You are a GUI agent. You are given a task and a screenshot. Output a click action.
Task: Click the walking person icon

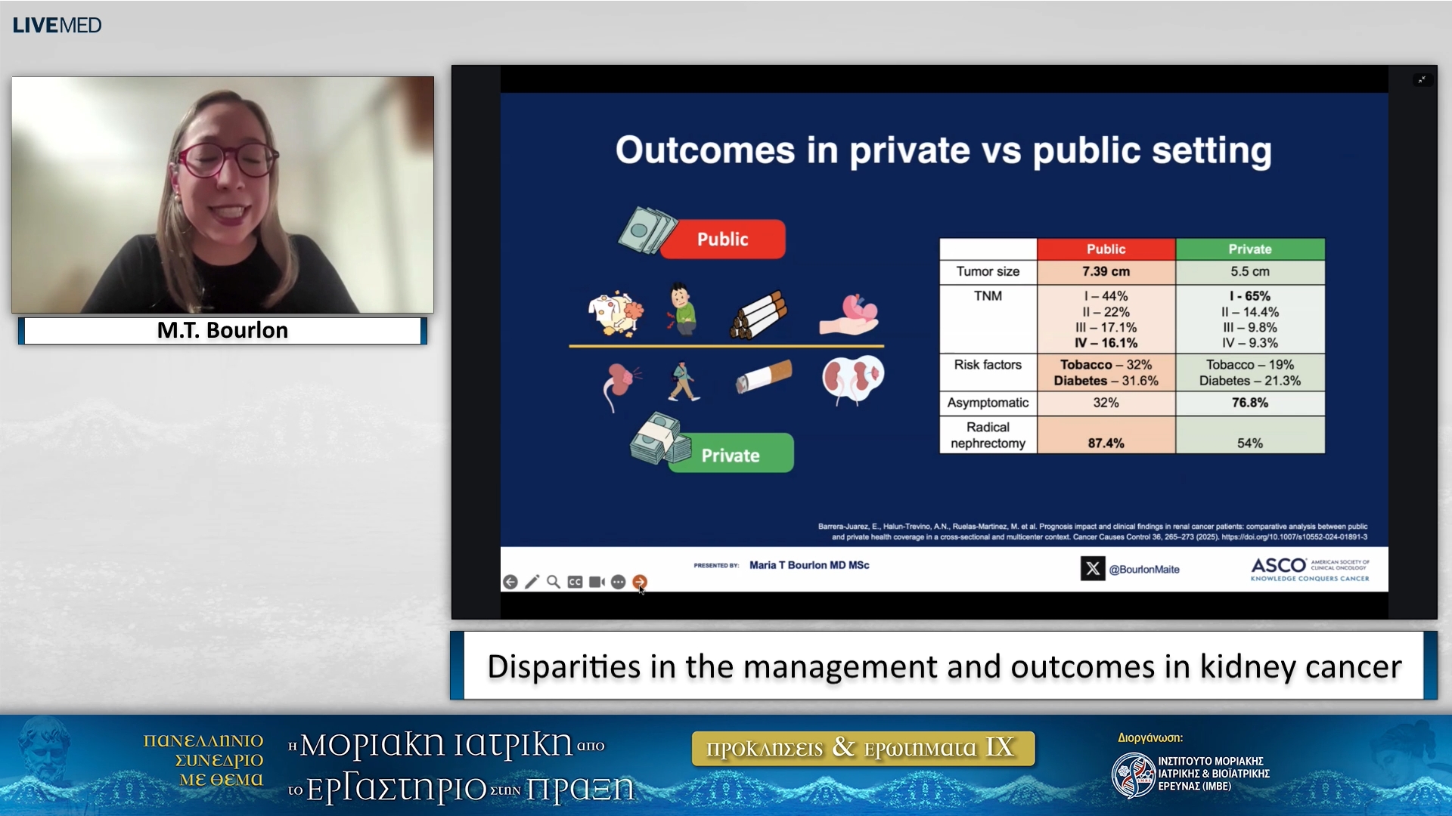pyautogui.click(x=683, y=381)
